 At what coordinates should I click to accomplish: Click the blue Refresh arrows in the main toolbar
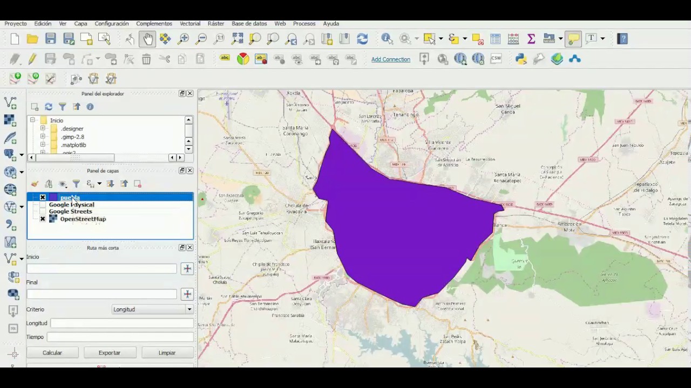pyautogui.click(x=362, y=39)
